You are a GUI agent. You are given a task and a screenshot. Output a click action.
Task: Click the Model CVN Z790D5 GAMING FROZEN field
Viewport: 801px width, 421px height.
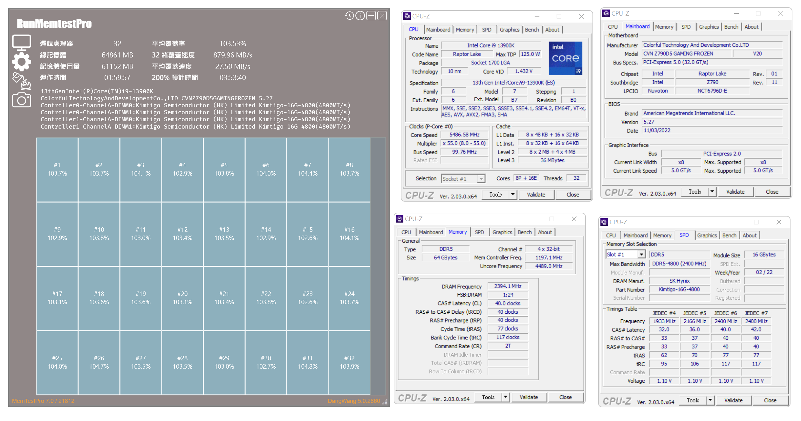(x=687, y=54)
